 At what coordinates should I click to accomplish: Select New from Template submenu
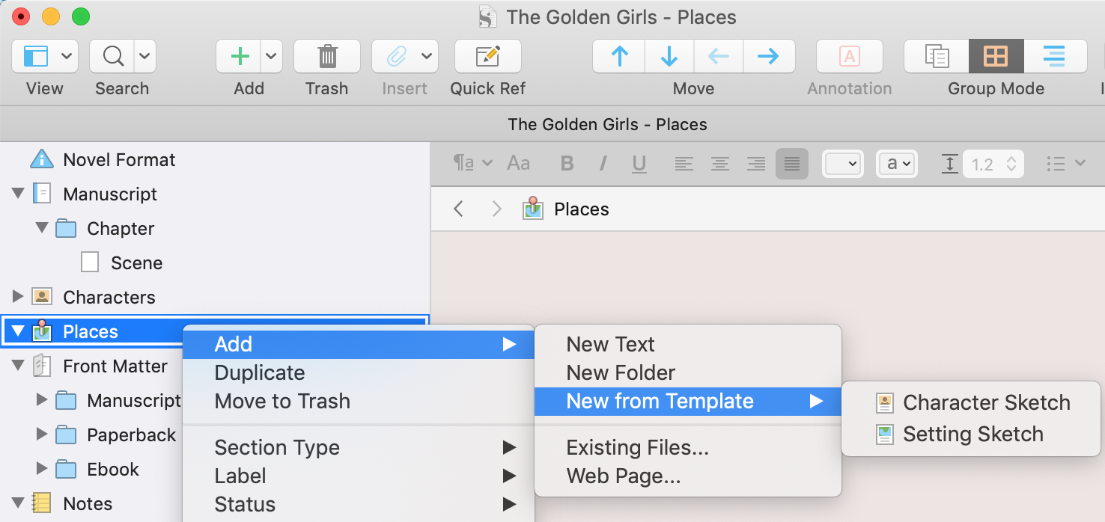pos(688,401)
